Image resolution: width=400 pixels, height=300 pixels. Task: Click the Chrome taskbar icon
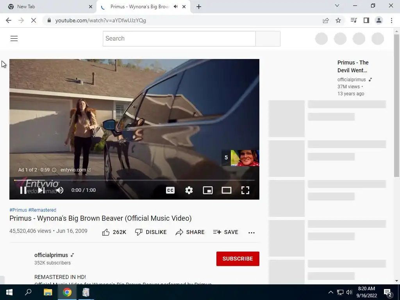[x=67, y=292]
